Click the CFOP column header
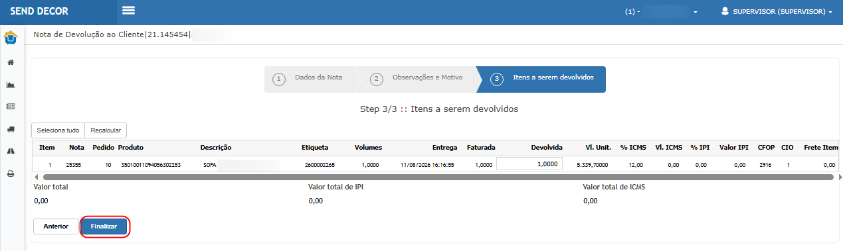The height and width of the screenshot is (251, 843). tap(766, 147)
